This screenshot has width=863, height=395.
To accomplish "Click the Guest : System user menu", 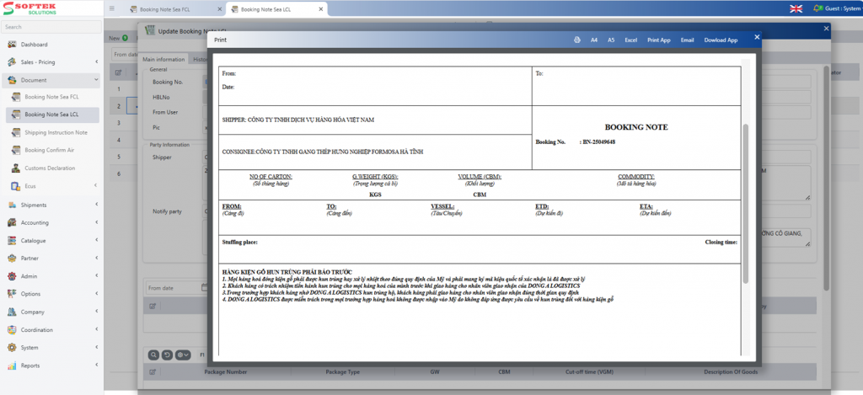I will pyautogui.click(x=842, y=8).
